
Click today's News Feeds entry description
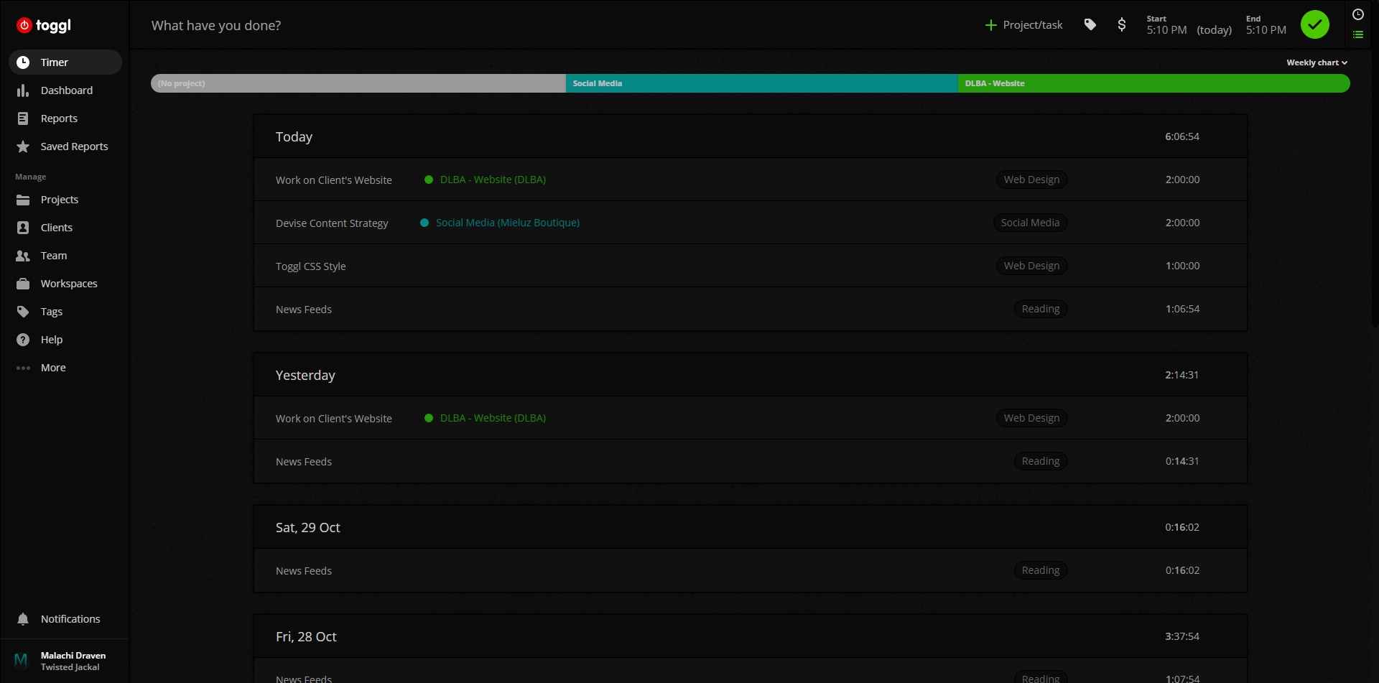pyautogui.click(x=304, y=310)
